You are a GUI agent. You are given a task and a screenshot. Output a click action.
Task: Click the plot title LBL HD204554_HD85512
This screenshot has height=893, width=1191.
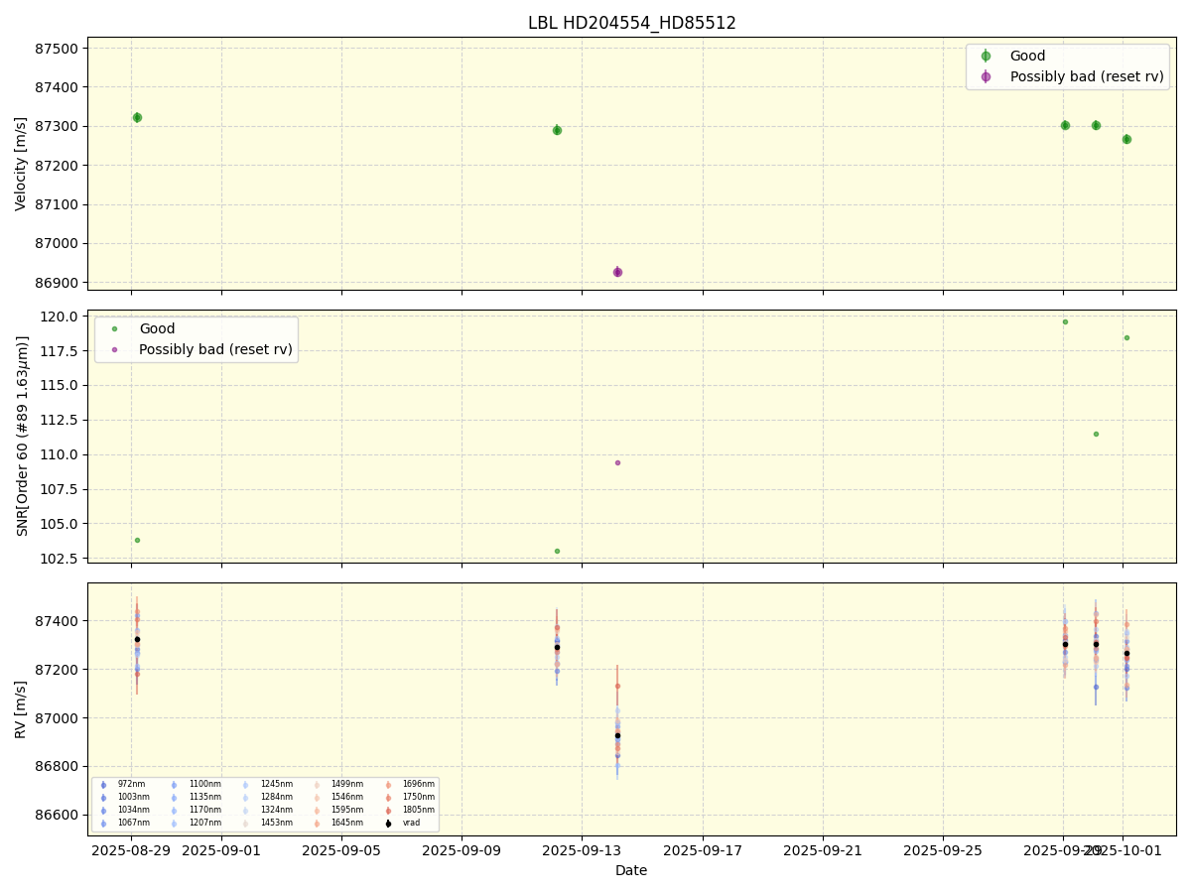click(631, 23)
